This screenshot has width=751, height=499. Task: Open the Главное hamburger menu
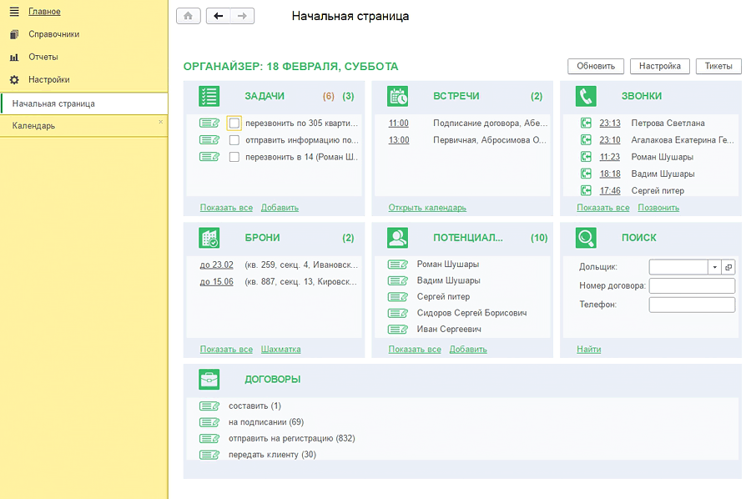click(x=14, y=12)
